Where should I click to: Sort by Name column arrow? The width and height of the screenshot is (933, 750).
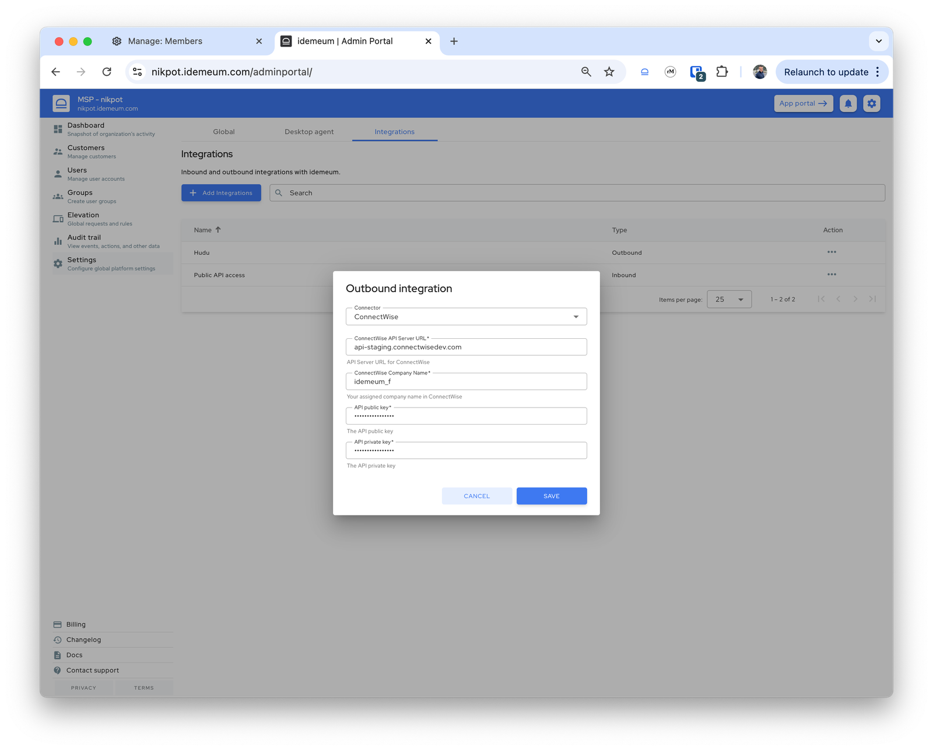pos(218,230)
